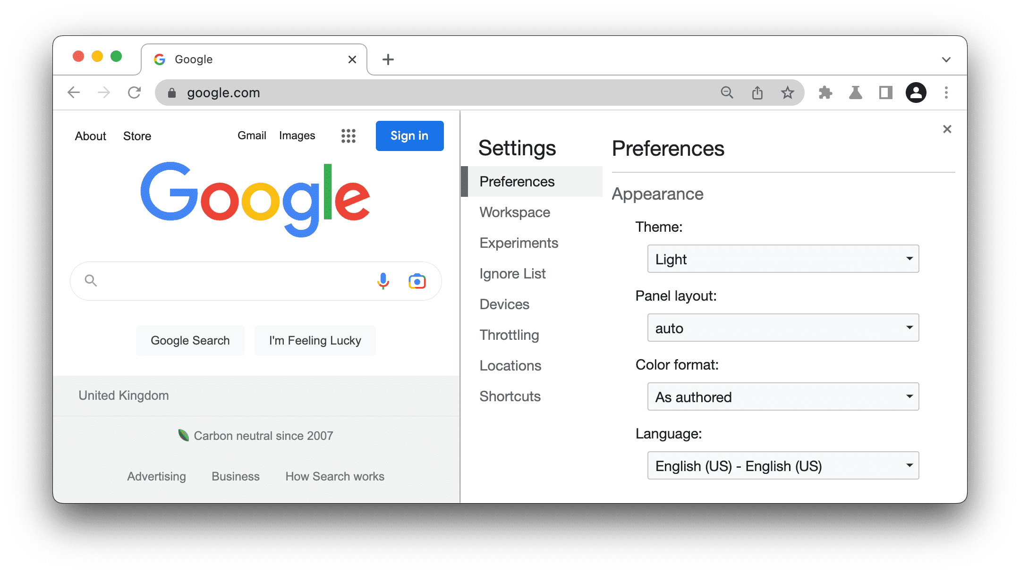
Task: Click the Google Lens camera search icon
Action: [417, 280]
